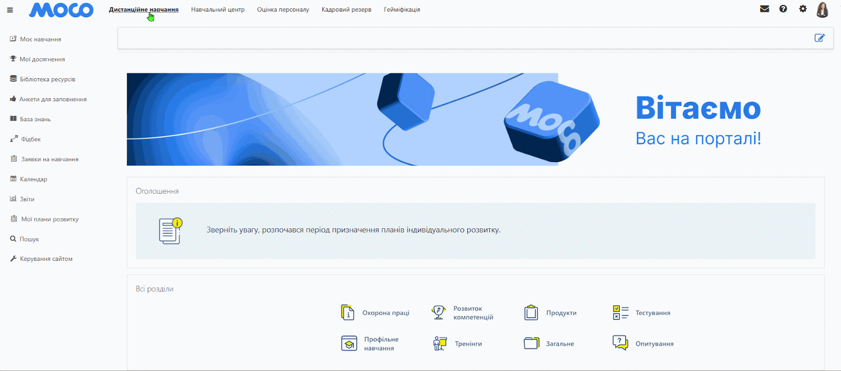Screen dimensions: 841x371
Task: Open Пошук sidebar link
Action: tap(29, 239)
